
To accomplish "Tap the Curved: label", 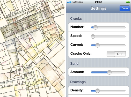I will [77, 45].
